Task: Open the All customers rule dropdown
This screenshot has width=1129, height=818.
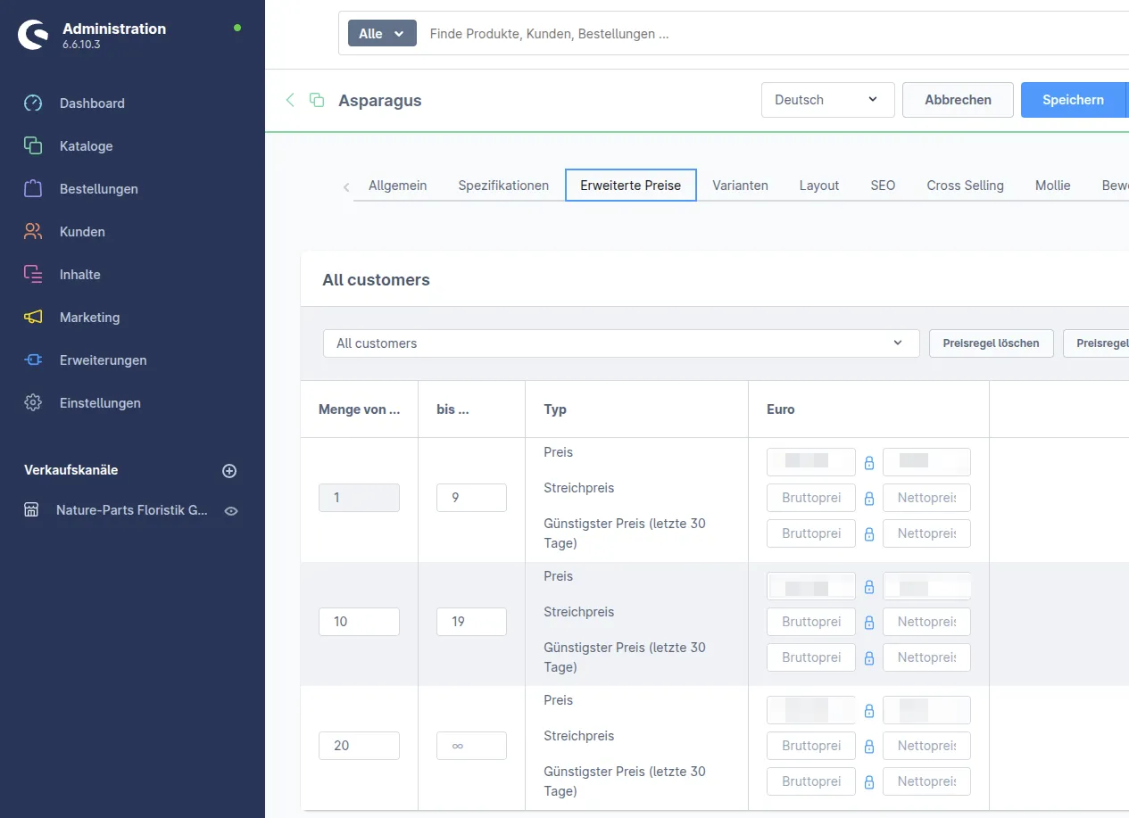Action: tap(621, 343)
